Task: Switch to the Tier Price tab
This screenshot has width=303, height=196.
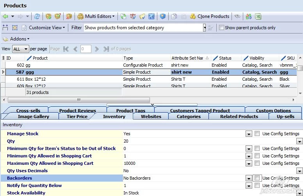Action: pos(77,117)
